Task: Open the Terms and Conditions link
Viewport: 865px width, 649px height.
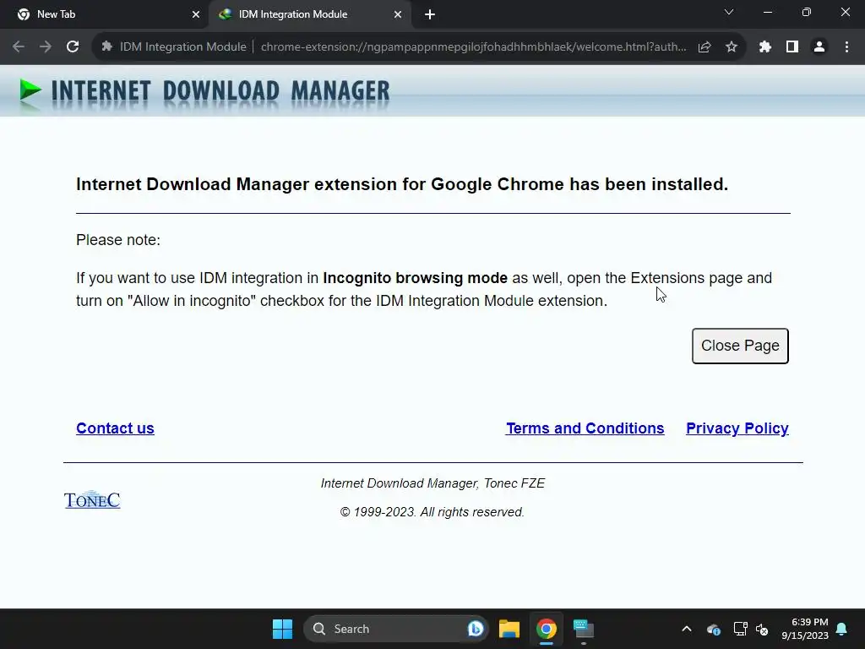Action: 585,428
